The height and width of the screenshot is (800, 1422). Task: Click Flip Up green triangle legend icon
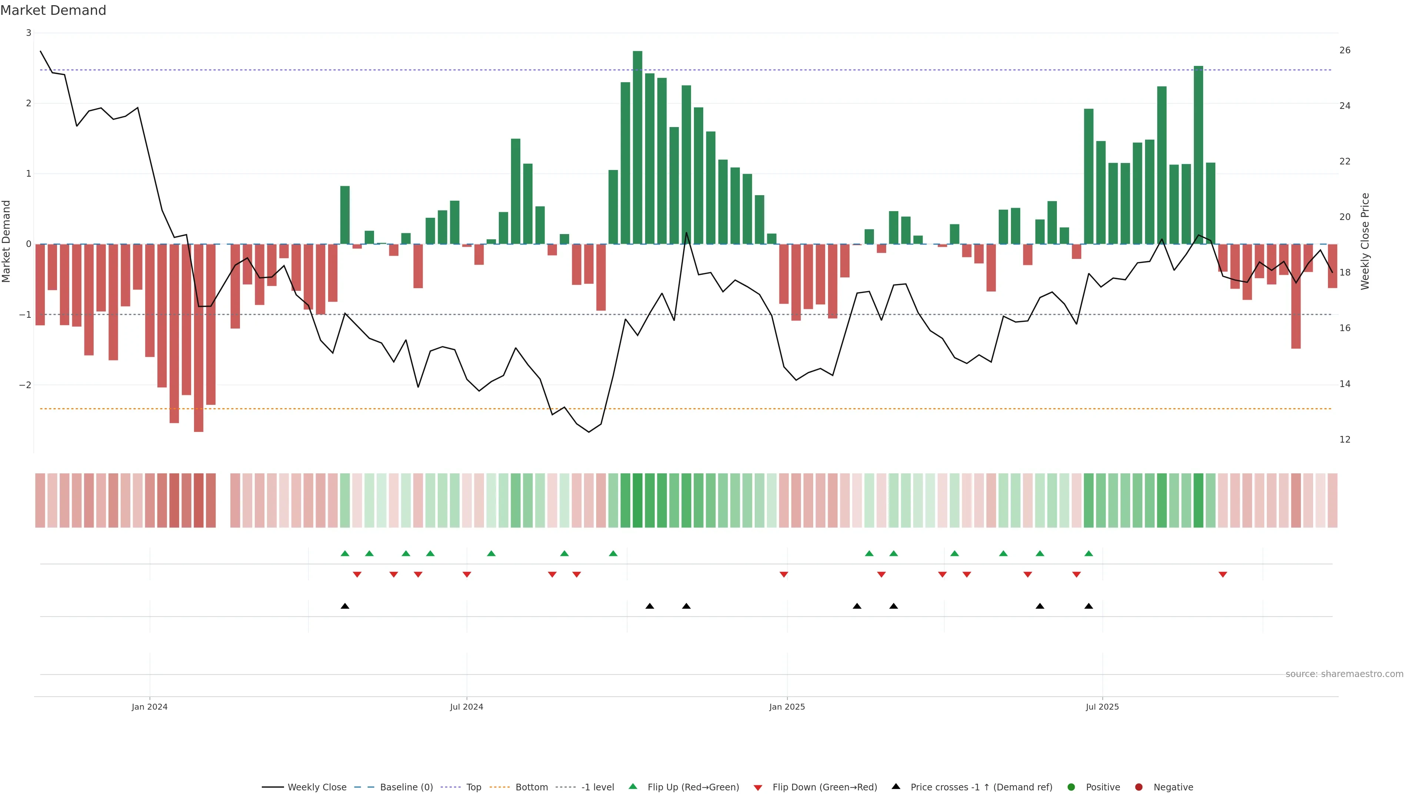coord(633,787)
